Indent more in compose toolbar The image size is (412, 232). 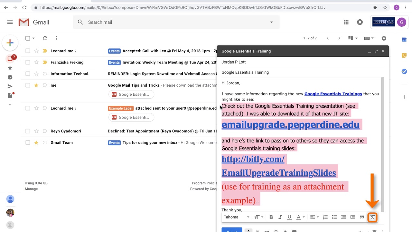click(353, 217)
